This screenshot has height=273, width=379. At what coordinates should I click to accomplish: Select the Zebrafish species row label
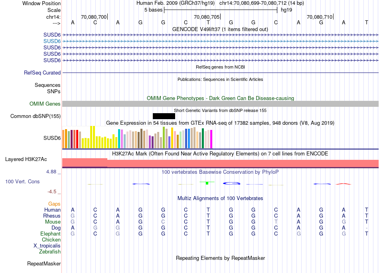50,251
